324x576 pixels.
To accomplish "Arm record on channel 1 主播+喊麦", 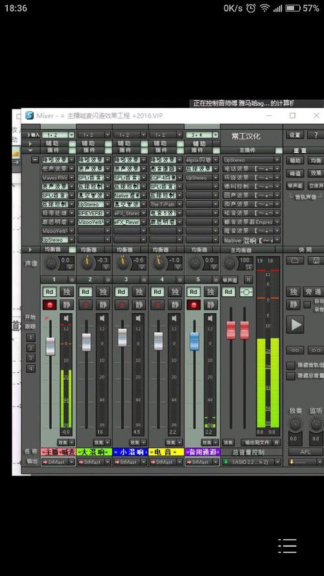I will coord(49,305).
